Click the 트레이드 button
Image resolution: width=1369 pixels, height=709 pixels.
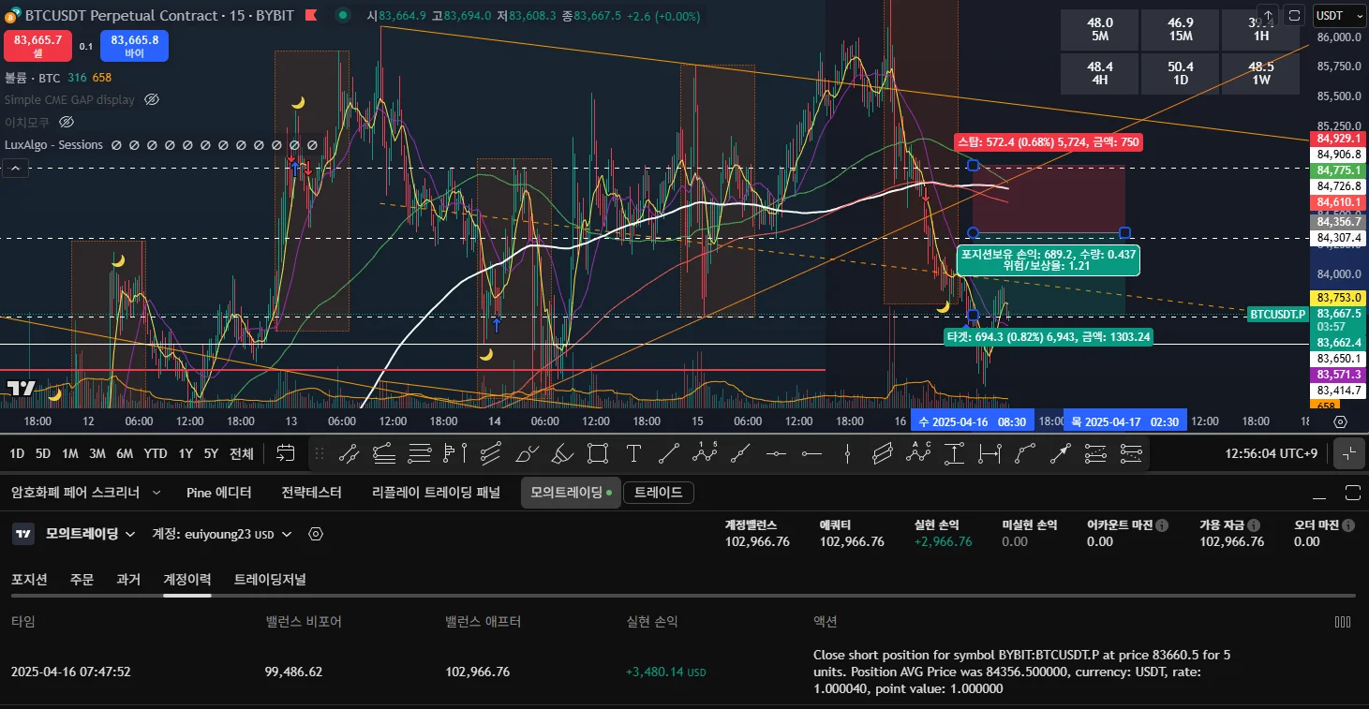659,492
